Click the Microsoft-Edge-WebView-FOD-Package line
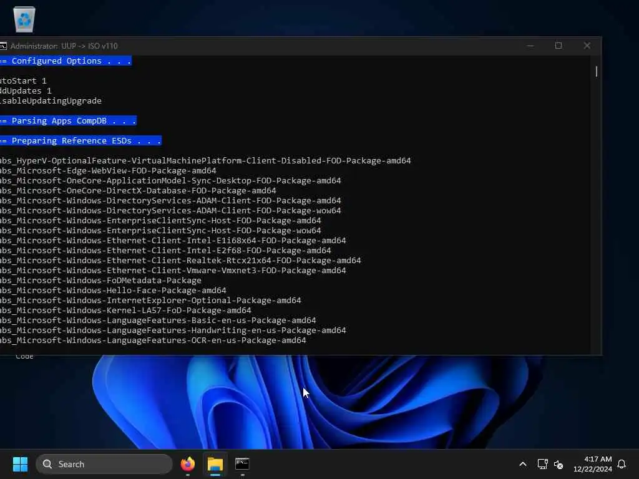 click(108, 171)
